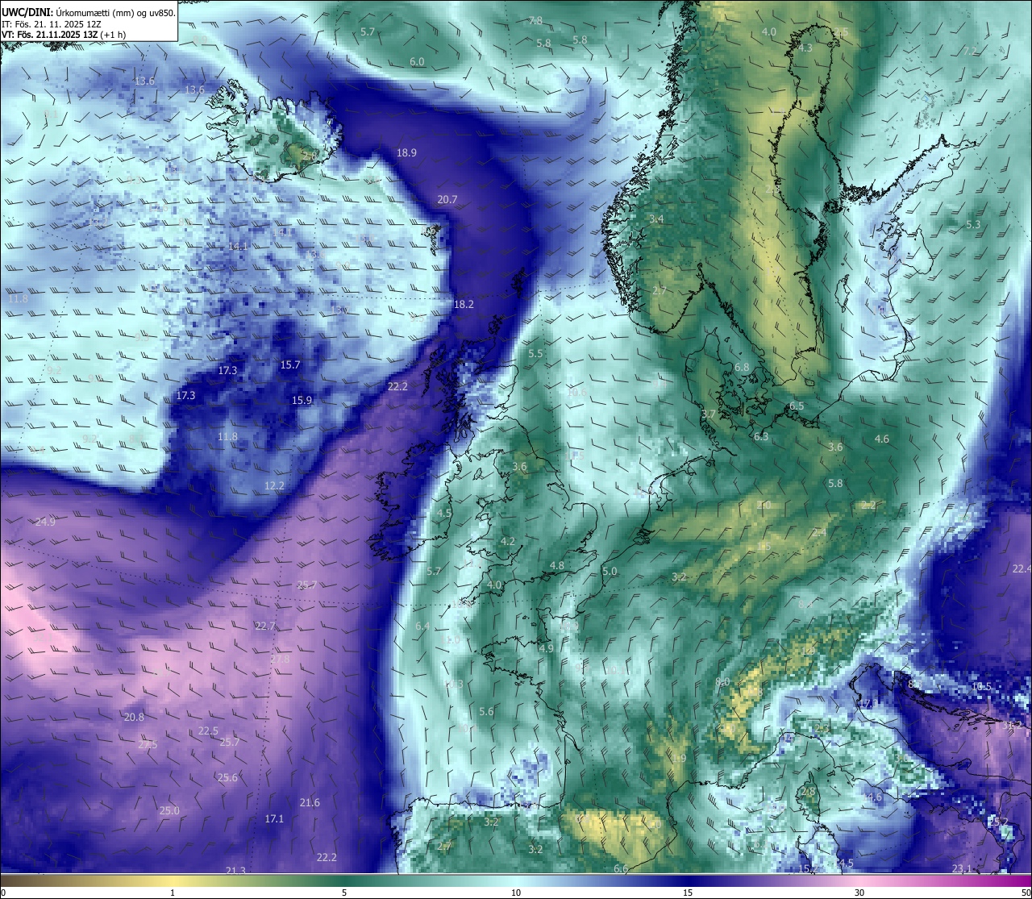The width and height of the screenshot is (1032, 899).
Task: Click the 4.8 map value
Action: [557, 565]
